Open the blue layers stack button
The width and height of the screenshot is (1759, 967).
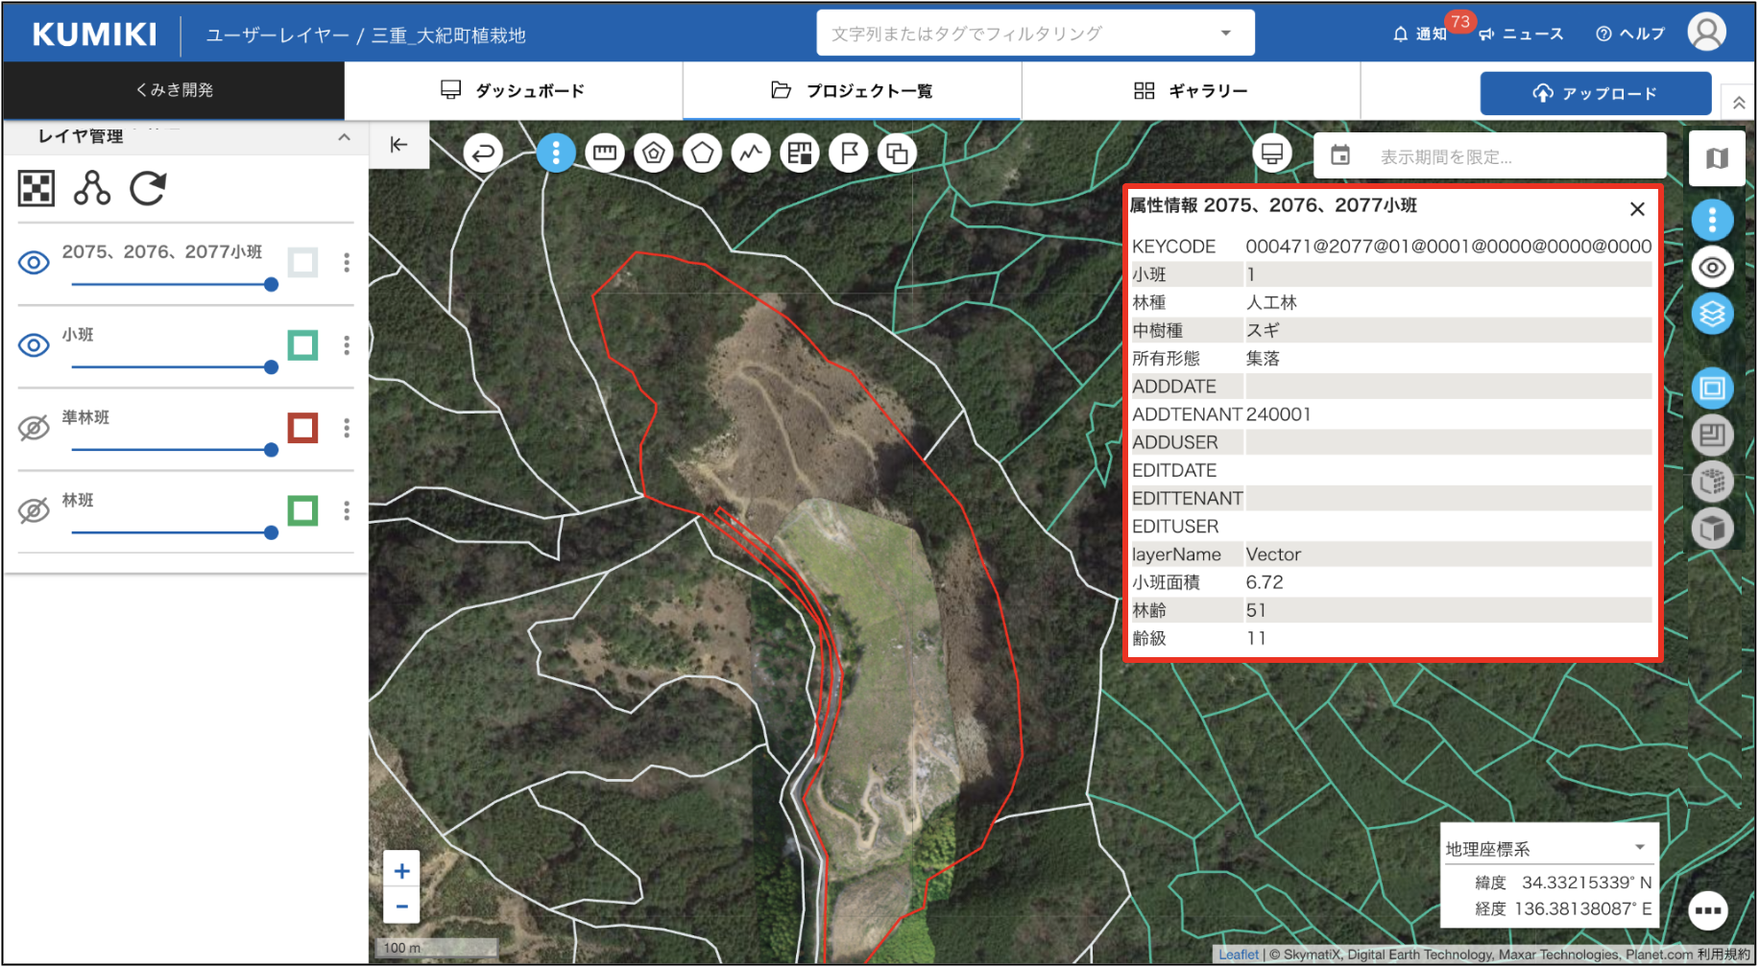(1712, 314)
